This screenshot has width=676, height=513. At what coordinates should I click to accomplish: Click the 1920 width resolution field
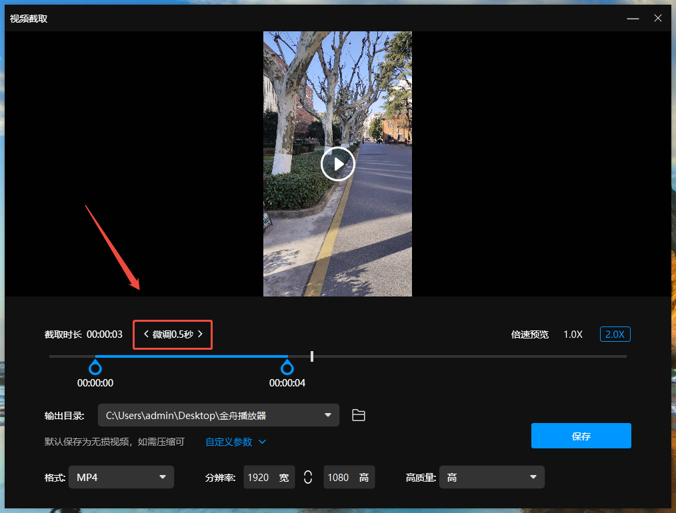point(269,477)
